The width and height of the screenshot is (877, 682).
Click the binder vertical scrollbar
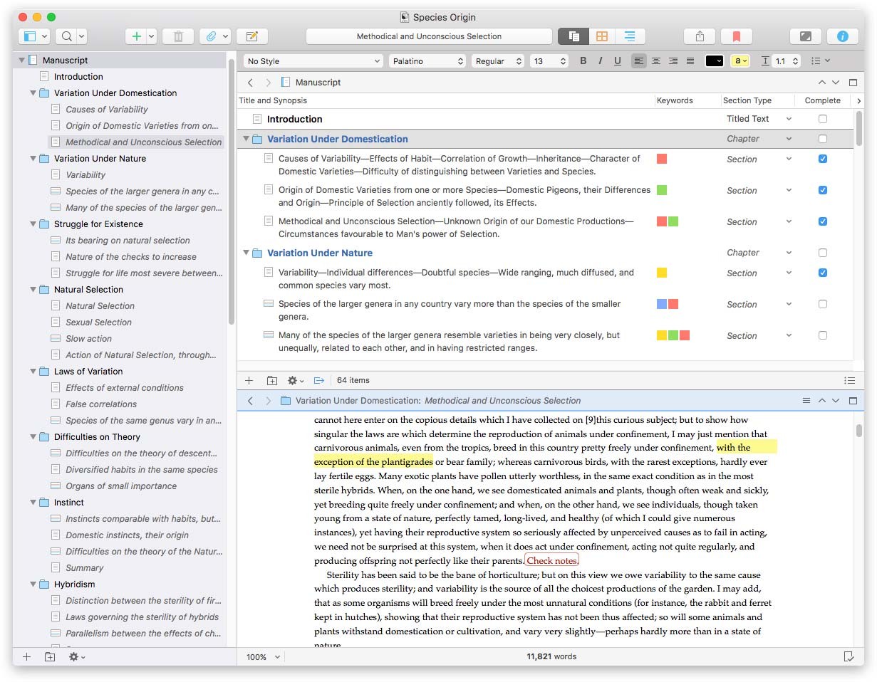[231, 192]
